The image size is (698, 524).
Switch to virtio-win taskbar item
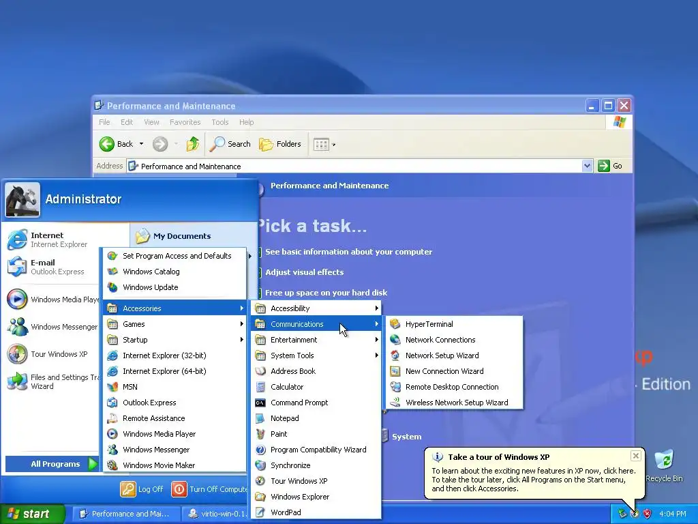pos(217,514)
